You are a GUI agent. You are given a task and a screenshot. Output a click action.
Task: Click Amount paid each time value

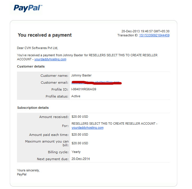(80, 134)
